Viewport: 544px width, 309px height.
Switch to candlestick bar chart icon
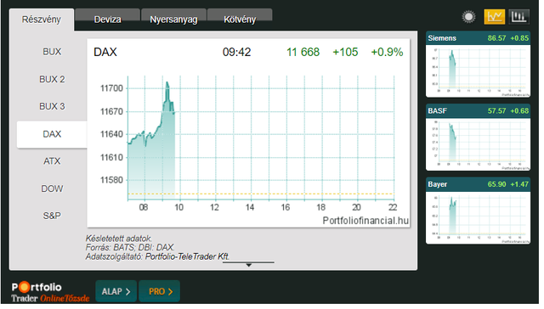(519, 17)
